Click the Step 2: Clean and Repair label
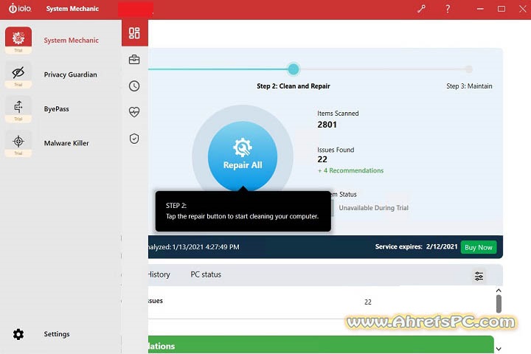The image size is (531, 354). [x=294, y=86]
